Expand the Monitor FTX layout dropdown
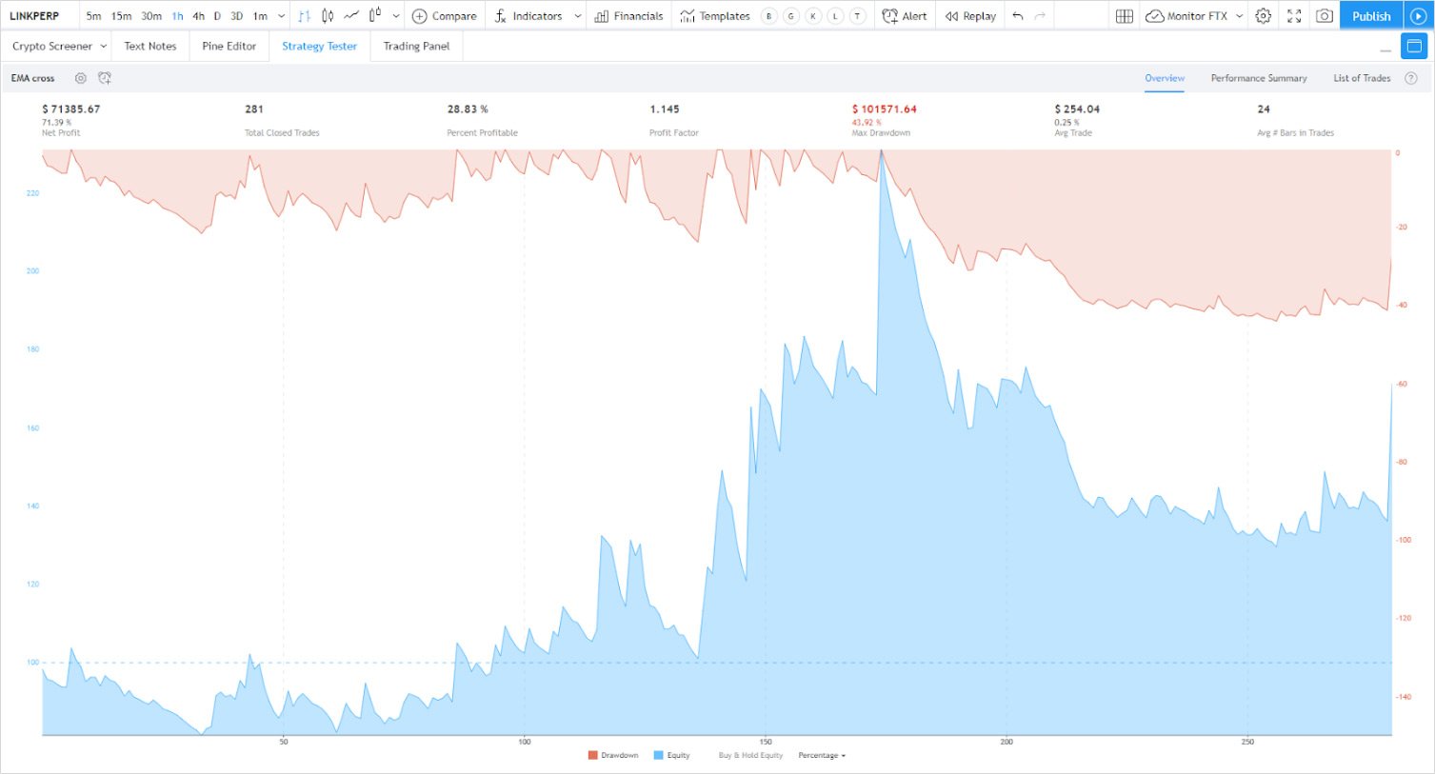The width and height of the screenshot is (1435, 774). pyautogui.click(x=1239, y=16)
